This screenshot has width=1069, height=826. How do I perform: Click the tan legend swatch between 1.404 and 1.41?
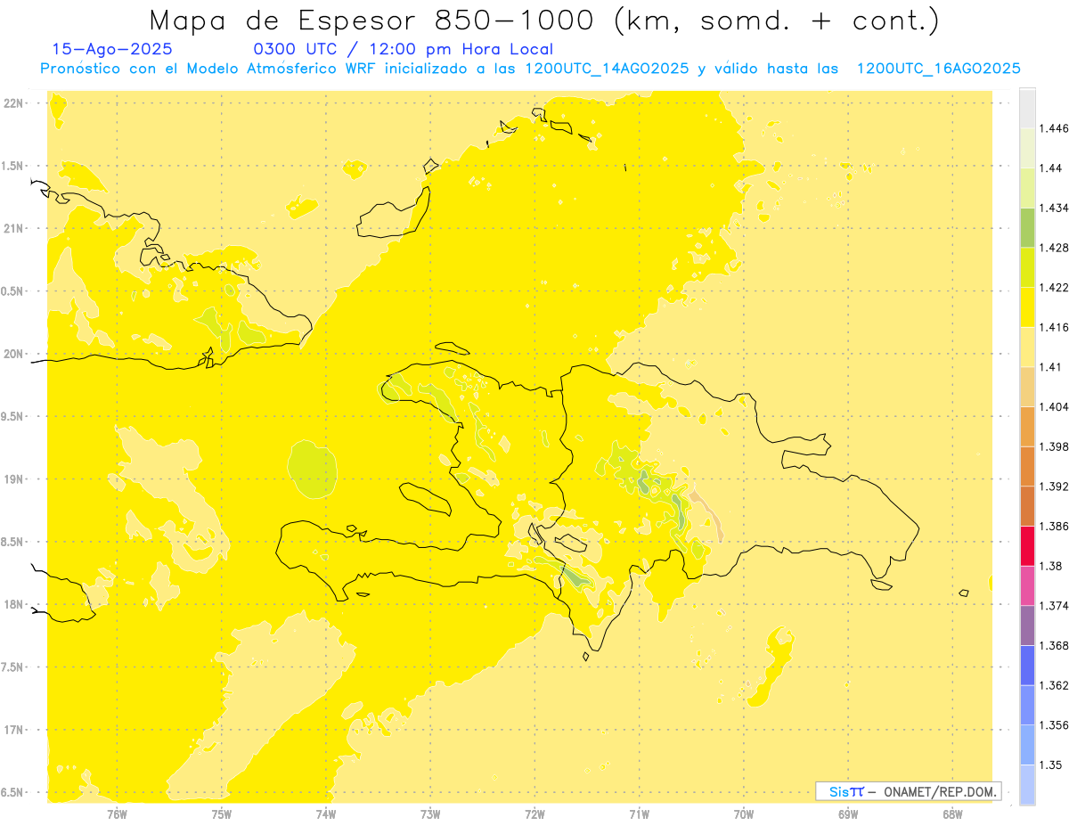(x=1027, y=387)
